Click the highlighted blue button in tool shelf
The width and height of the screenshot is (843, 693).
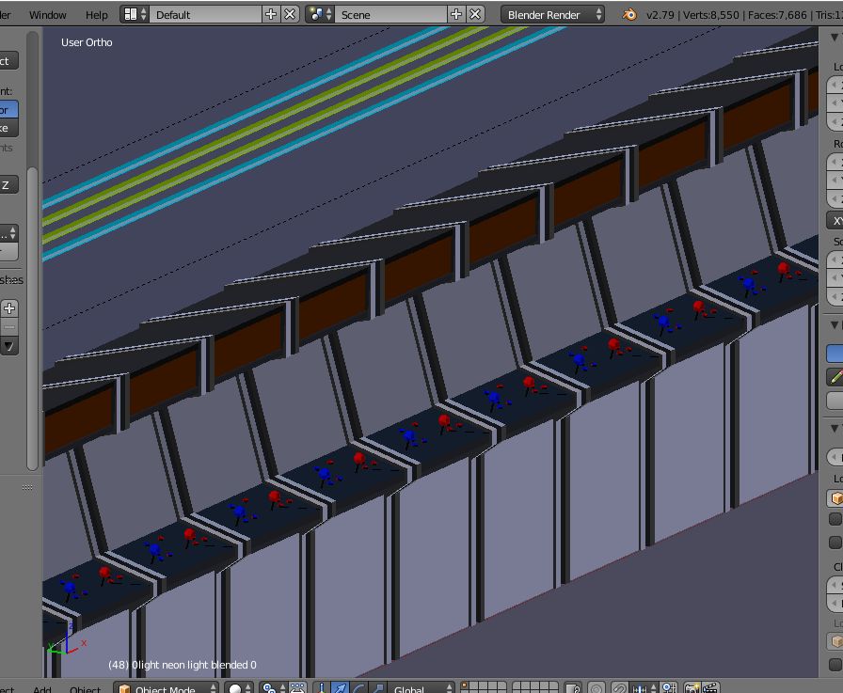8,110
